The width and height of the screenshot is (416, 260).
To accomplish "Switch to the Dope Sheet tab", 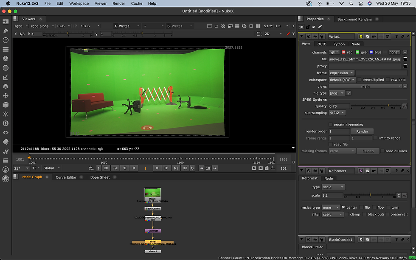I will click(100, 177).
